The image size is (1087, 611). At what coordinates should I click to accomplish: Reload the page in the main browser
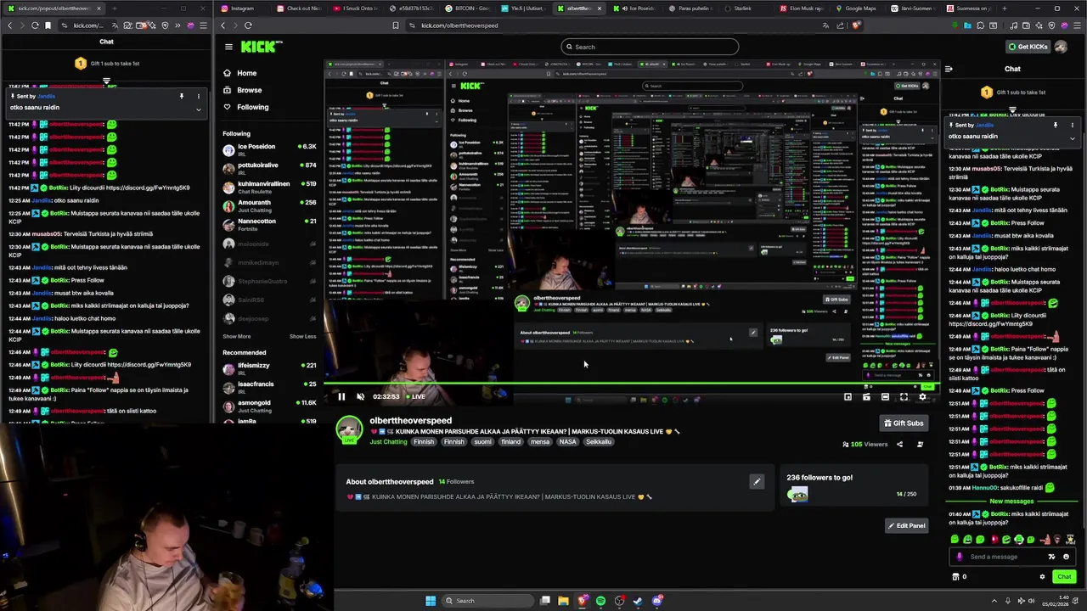coord(248,25)
